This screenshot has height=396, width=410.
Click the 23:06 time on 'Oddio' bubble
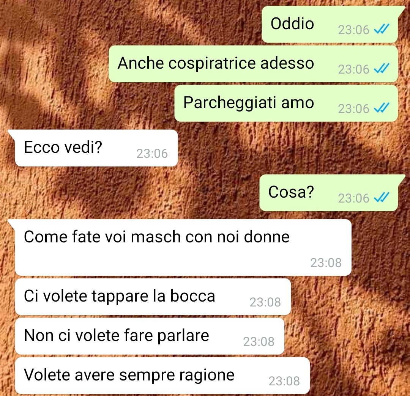tap(353, 30)
